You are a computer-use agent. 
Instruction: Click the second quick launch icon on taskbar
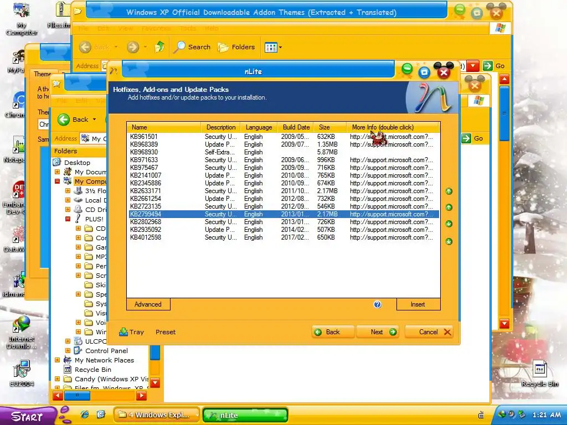101,414
